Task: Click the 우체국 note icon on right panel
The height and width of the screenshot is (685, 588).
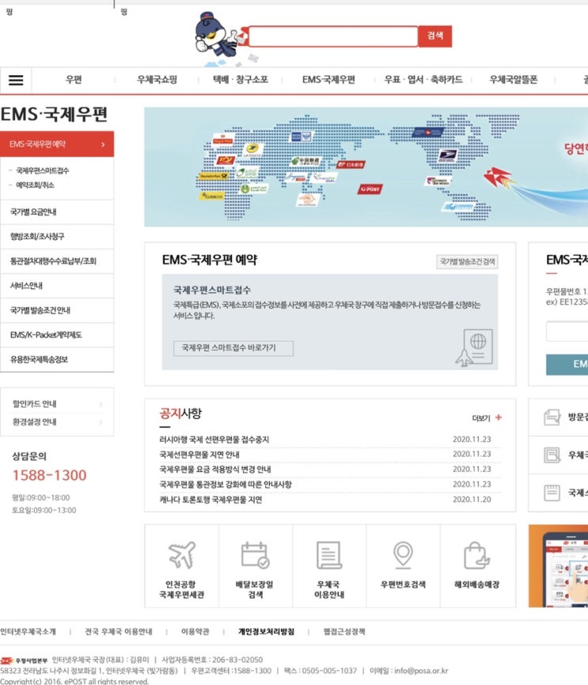Action: (x=552, y=455)
